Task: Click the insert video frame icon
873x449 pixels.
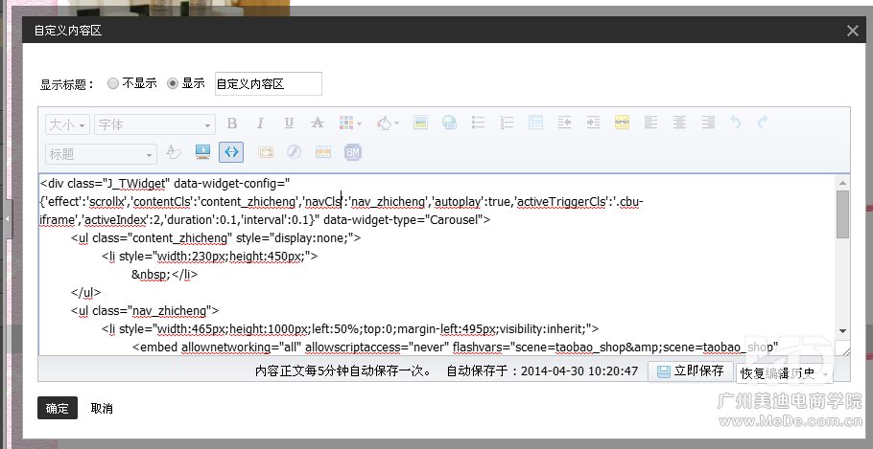Action: point(266,151)
